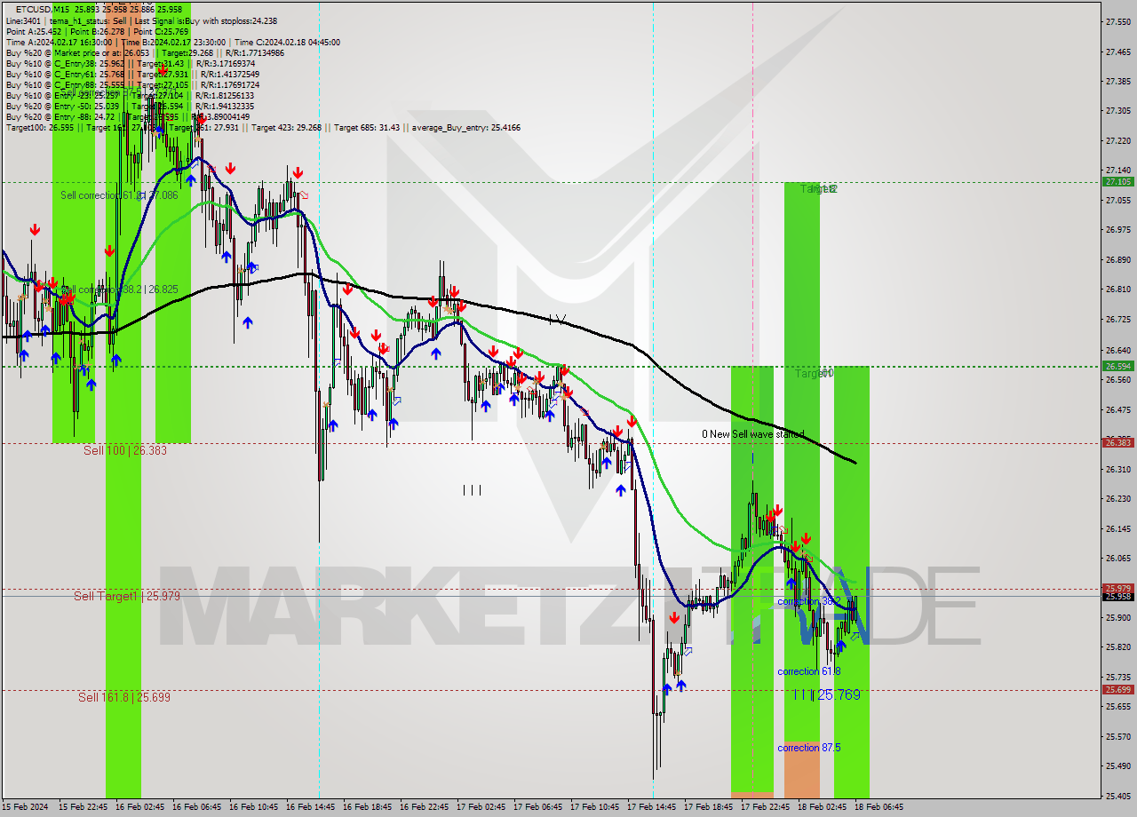The image size is (1137, 817).
Task: Click the Target0 label at 26.594 line
Action: click(x=814, y=374)
